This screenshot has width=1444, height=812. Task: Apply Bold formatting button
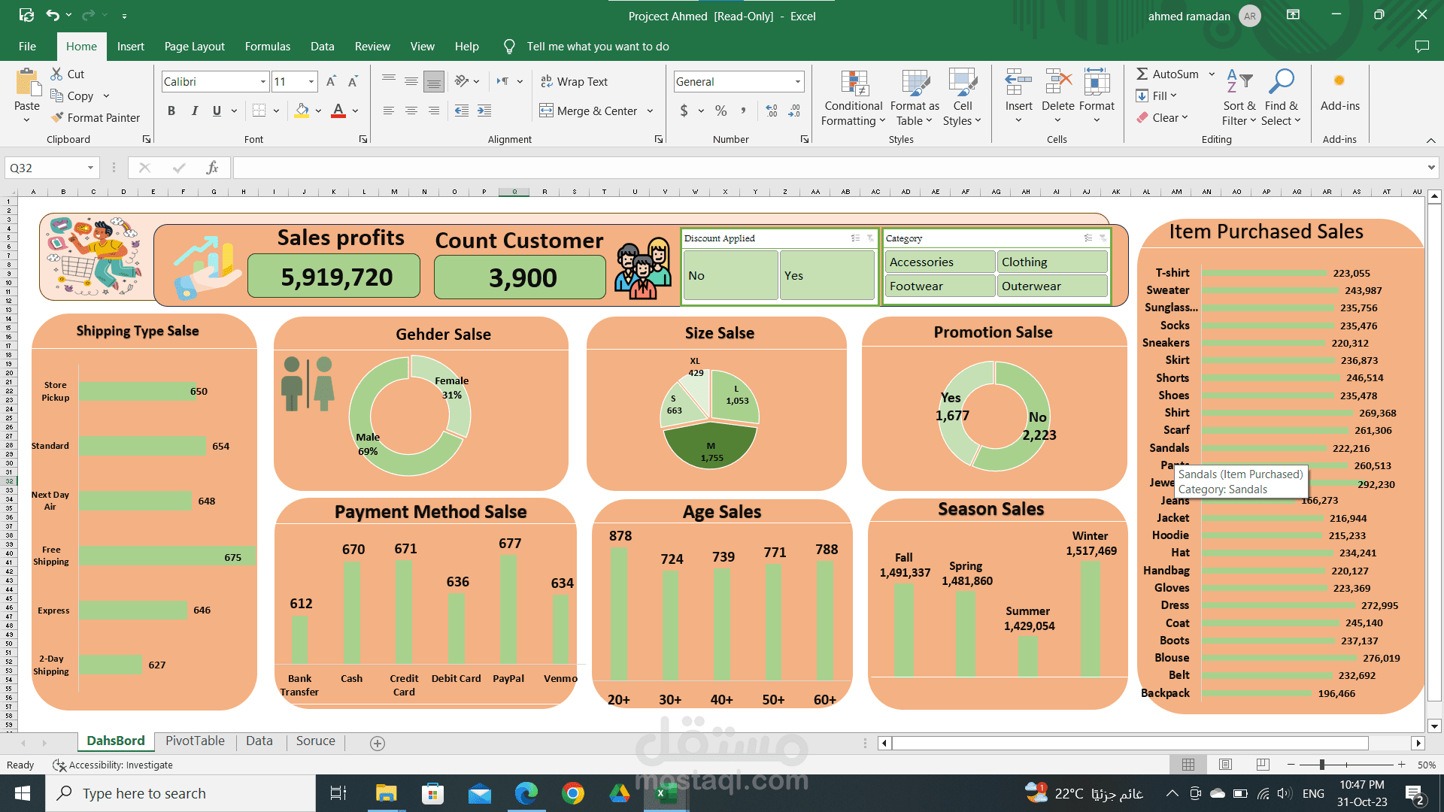coord(171,111)
